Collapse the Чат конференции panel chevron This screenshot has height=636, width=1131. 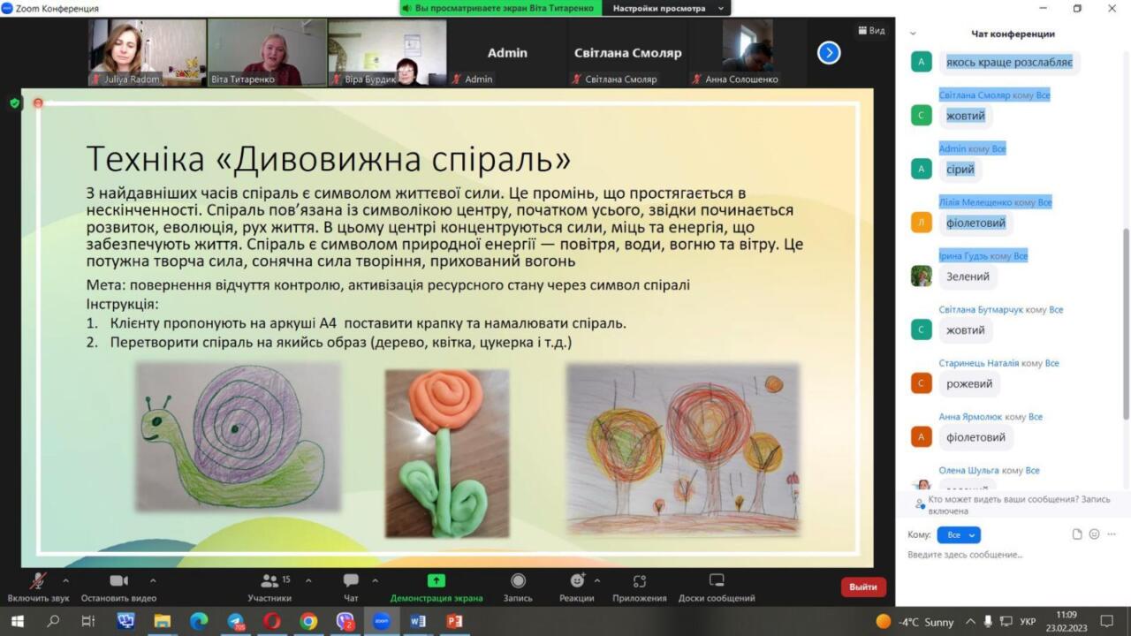[x=915, y=34]
